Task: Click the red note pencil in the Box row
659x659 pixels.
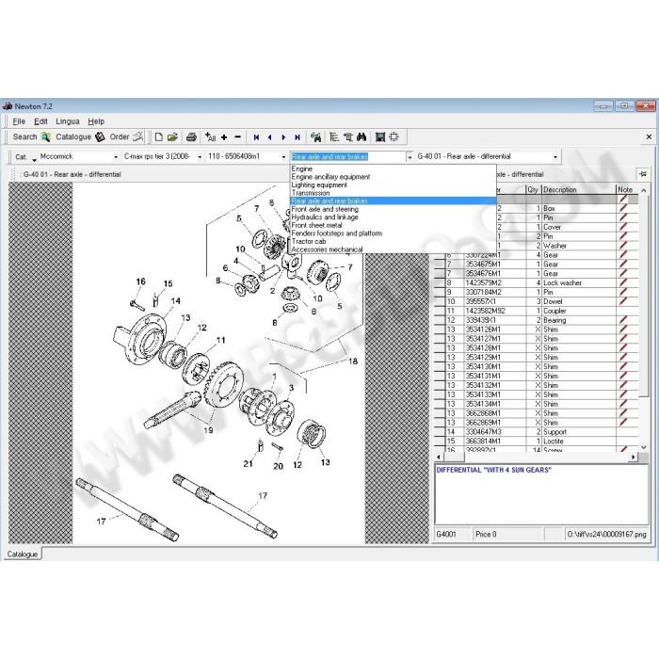Action: point(623,208)
